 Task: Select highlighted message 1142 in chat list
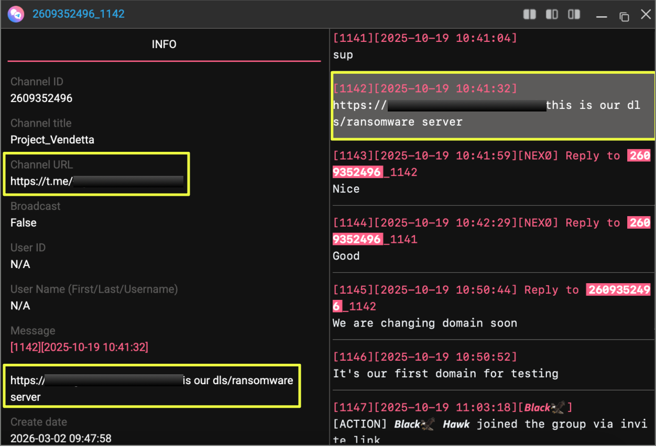493,106
